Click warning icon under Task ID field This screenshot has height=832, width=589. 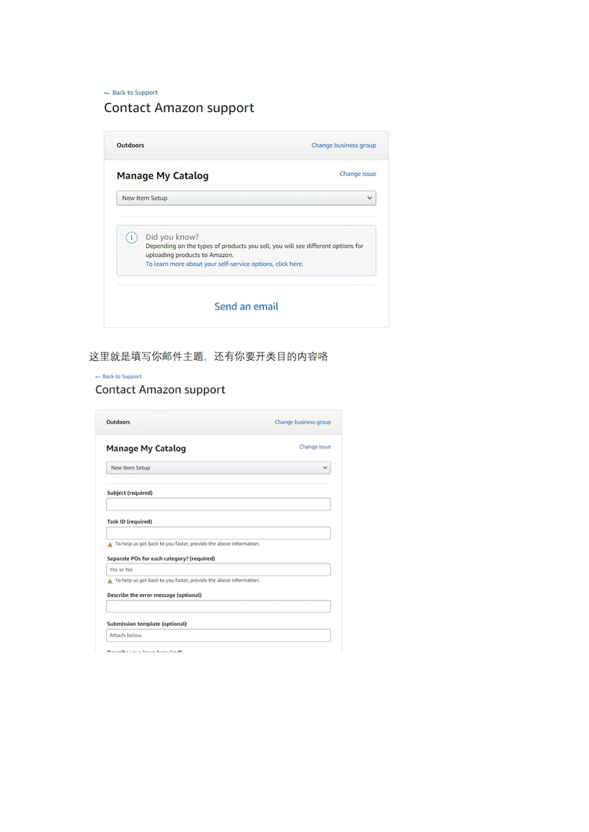click(110, 544)
